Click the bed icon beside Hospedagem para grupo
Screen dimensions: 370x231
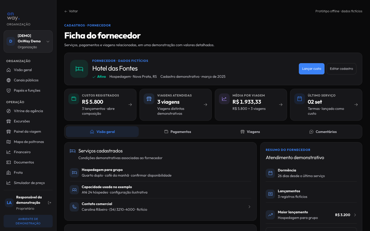[74, 173]
